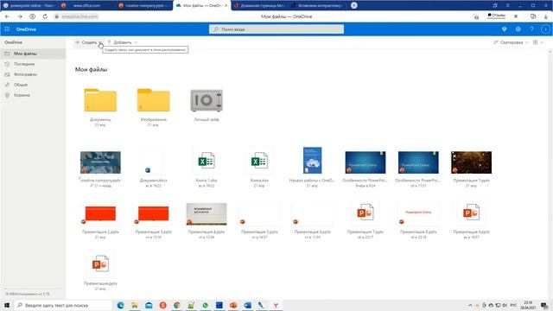Image resolution: width=553 pixels, height=311 pixels.
Task: Launch Microsoft Edge from taskbar
Action: 120,305
